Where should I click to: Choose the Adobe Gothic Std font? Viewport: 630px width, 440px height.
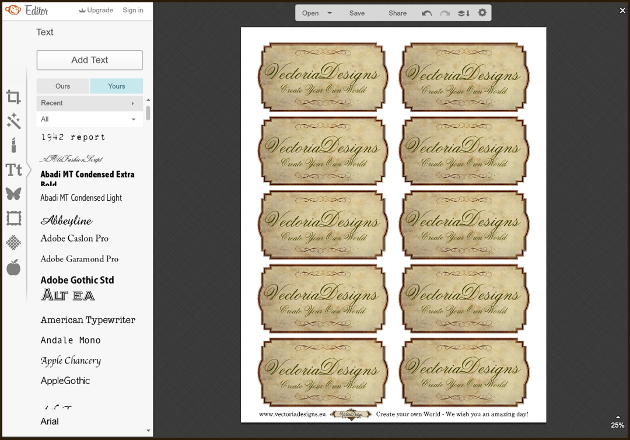(77, 280)
